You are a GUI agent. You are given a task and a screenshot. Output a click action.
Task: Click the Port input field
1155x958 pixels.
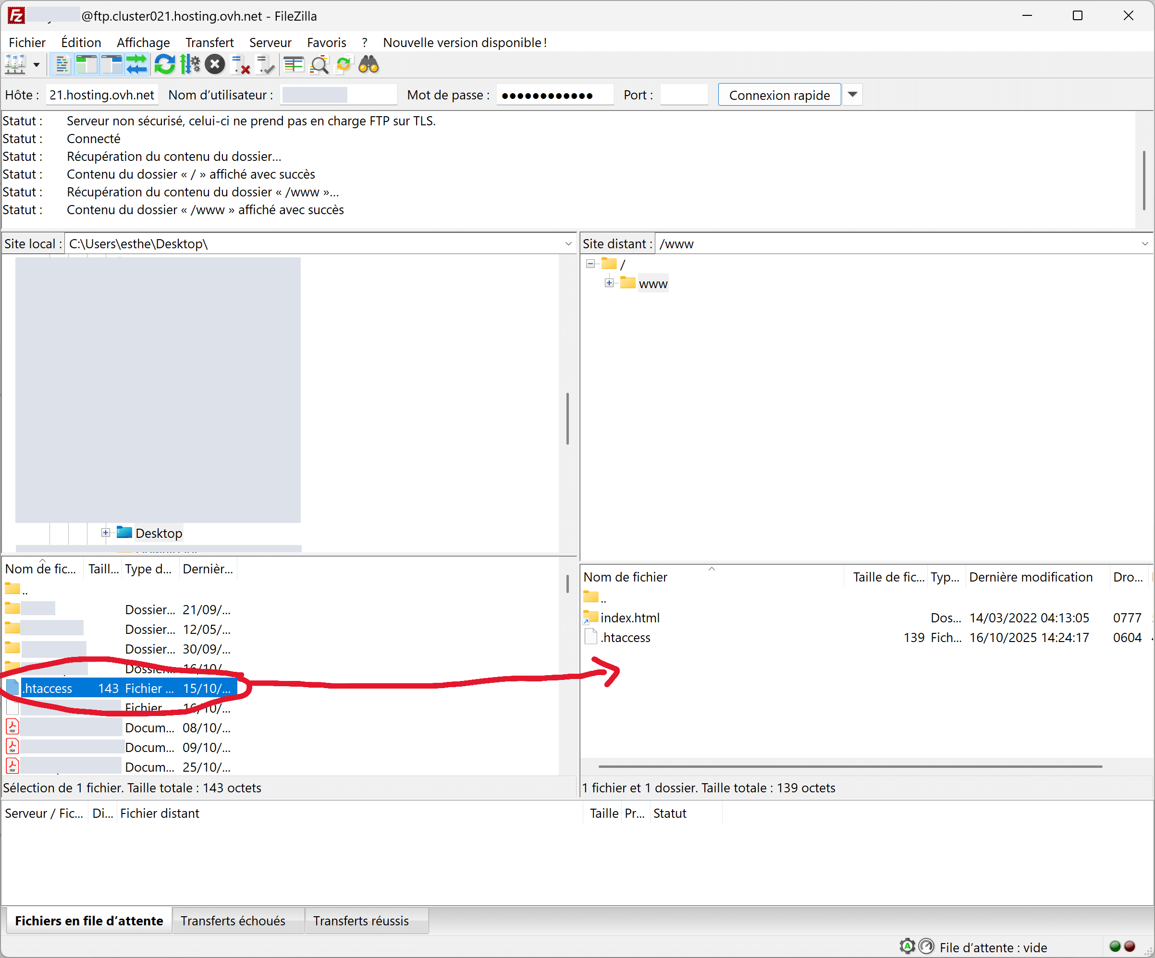pos(684,95)
